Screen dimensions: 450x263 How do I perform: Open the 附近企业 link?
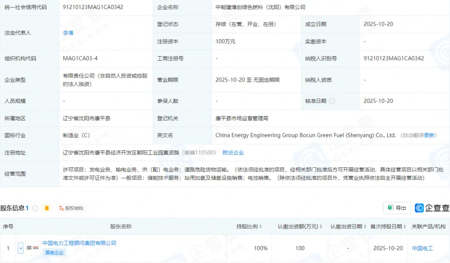coord(233,152)
